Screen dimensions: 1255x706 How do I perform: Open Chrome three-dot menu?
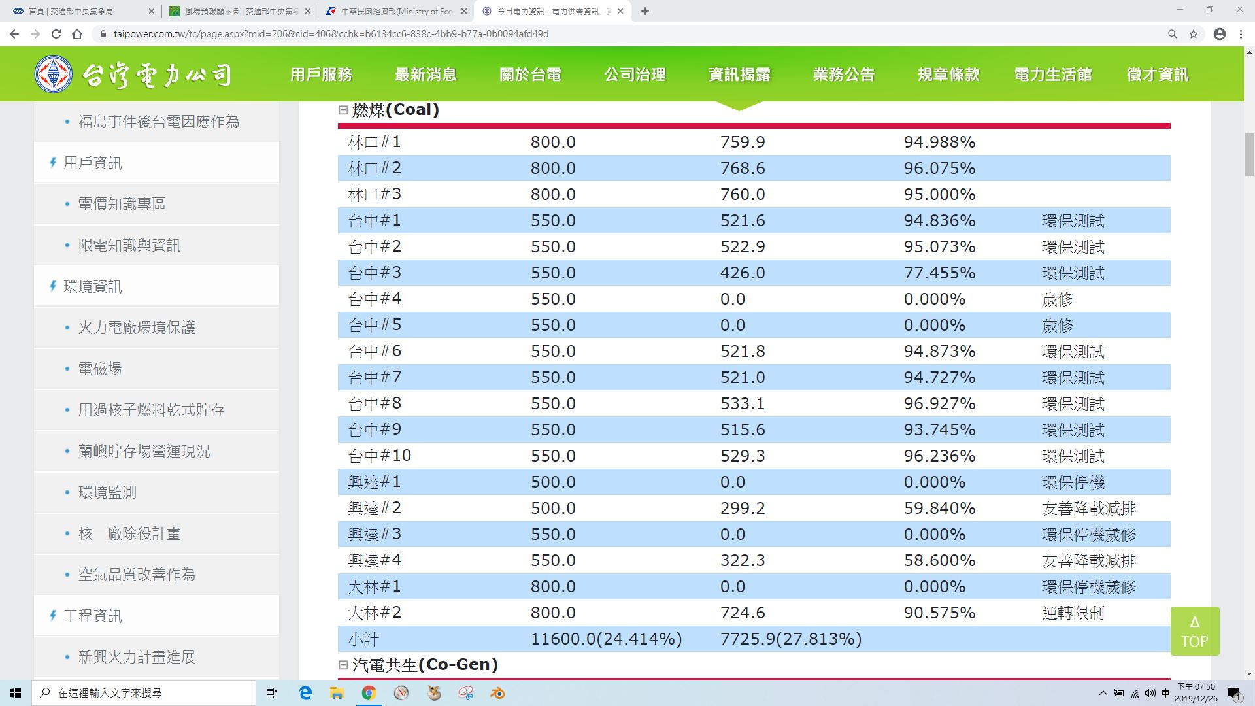tap(1241, 34)
